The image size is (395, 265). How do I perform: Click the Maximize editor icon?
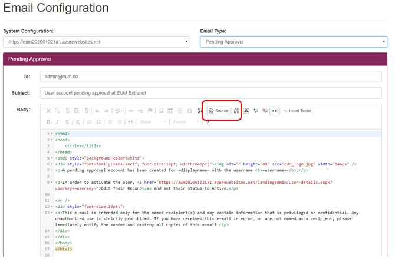pos(200,111)
